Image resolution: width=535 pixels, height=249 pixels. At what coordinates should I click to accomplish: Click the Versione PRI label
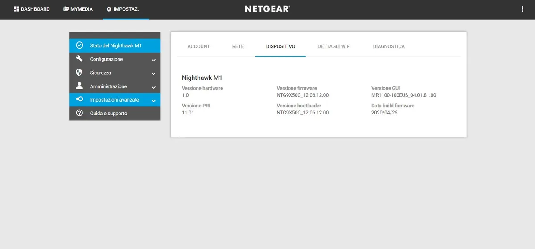pyautogui.click(x=196, y=106)
